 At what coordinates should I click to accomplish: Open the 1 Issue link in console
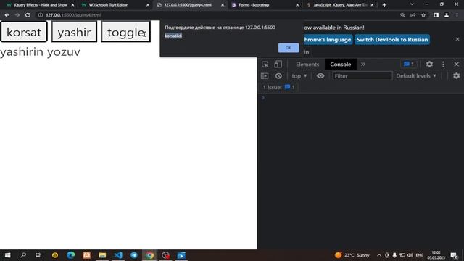click(x=278, y=87)
